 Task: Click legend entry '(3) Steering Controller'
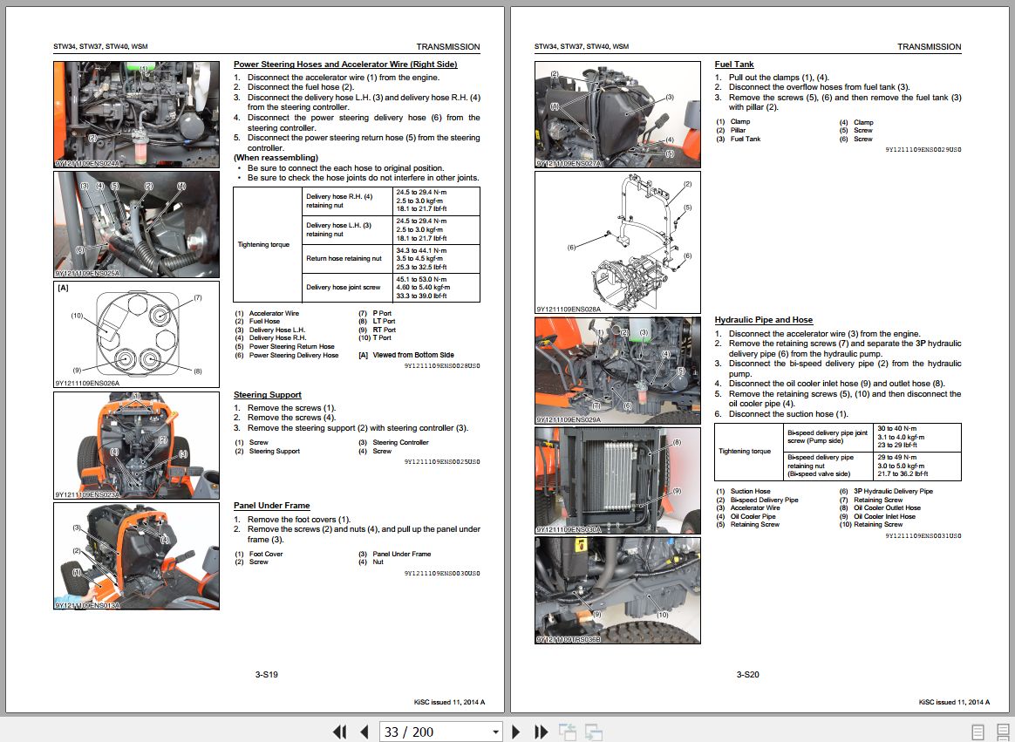[x=393, y=443]
